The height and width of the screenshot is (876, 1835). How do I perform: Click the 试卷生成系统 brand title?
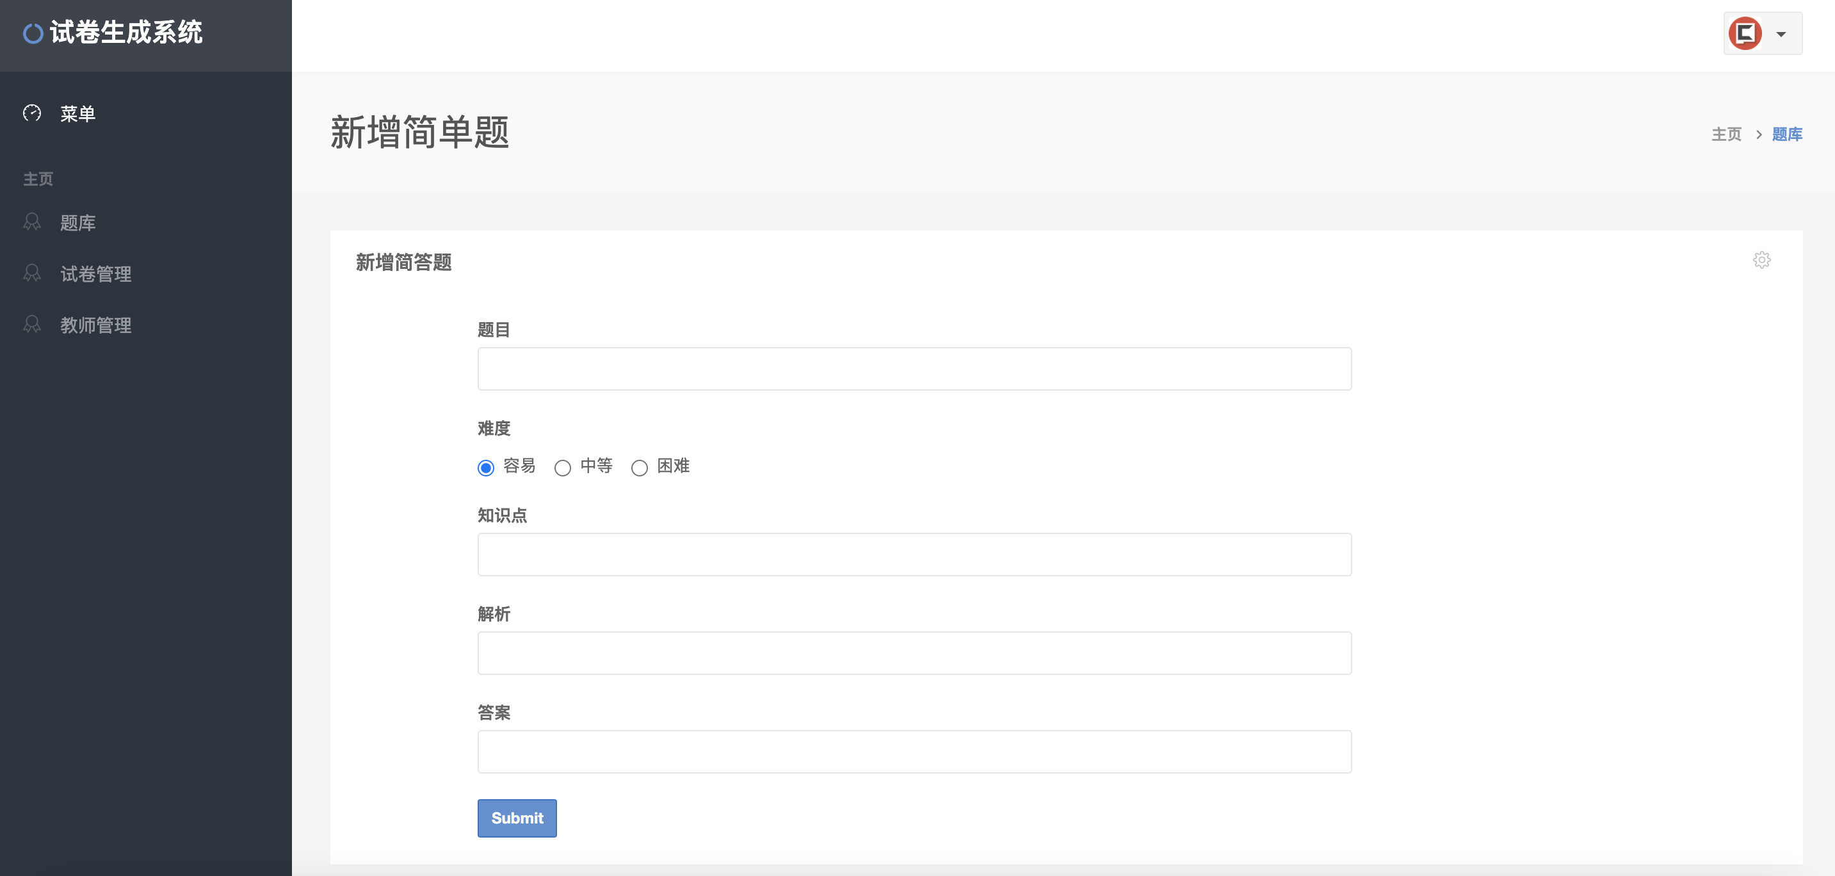pos(127,33)
